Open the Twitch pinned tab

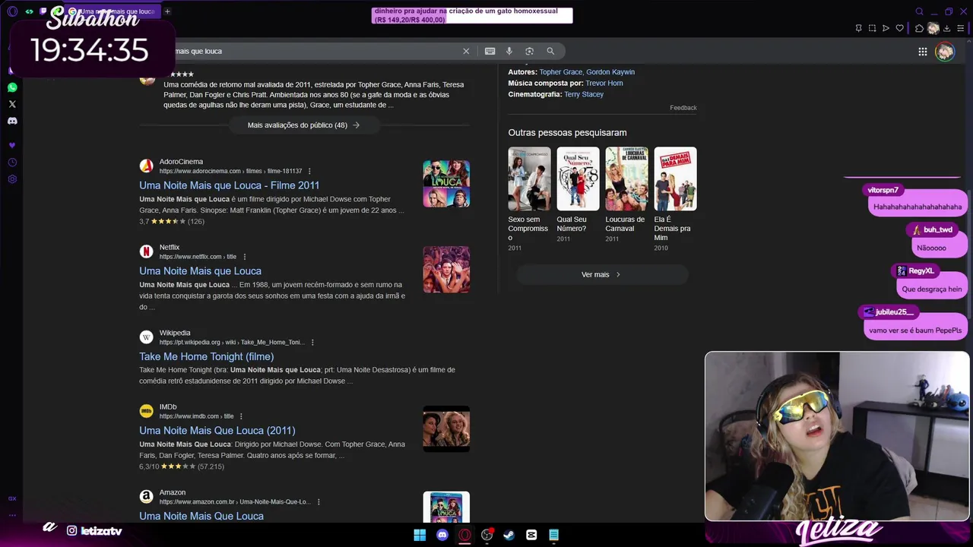pos(43,11)
